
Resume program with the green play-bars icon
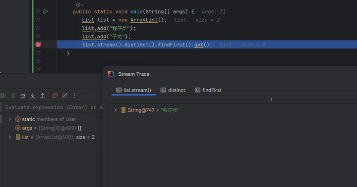coord(3,95)
